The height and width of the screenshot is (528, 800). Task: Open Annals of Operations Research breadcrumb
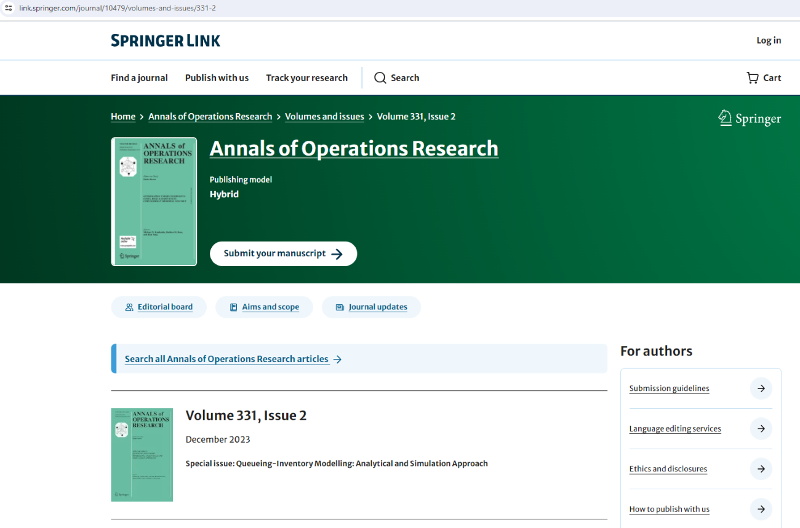point(210,116)
